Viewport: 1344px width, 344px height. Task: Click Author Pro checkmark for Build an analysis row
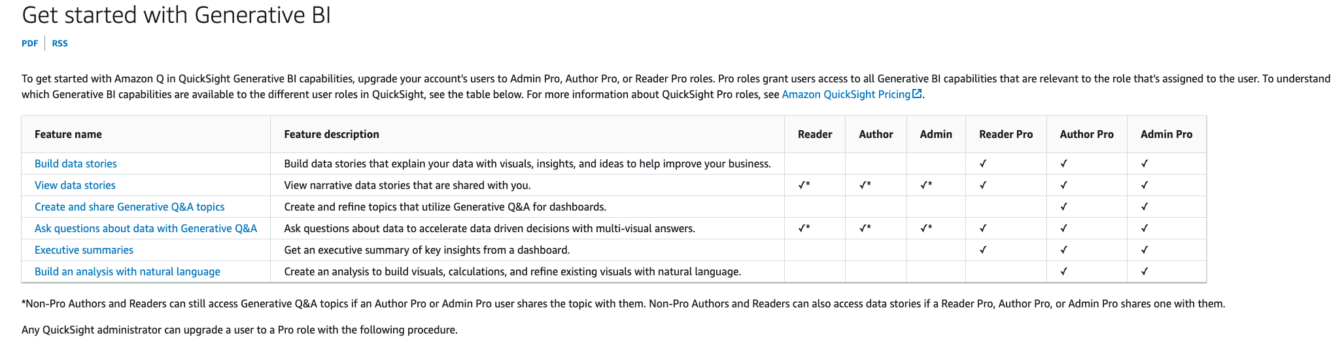point(1064,271)
